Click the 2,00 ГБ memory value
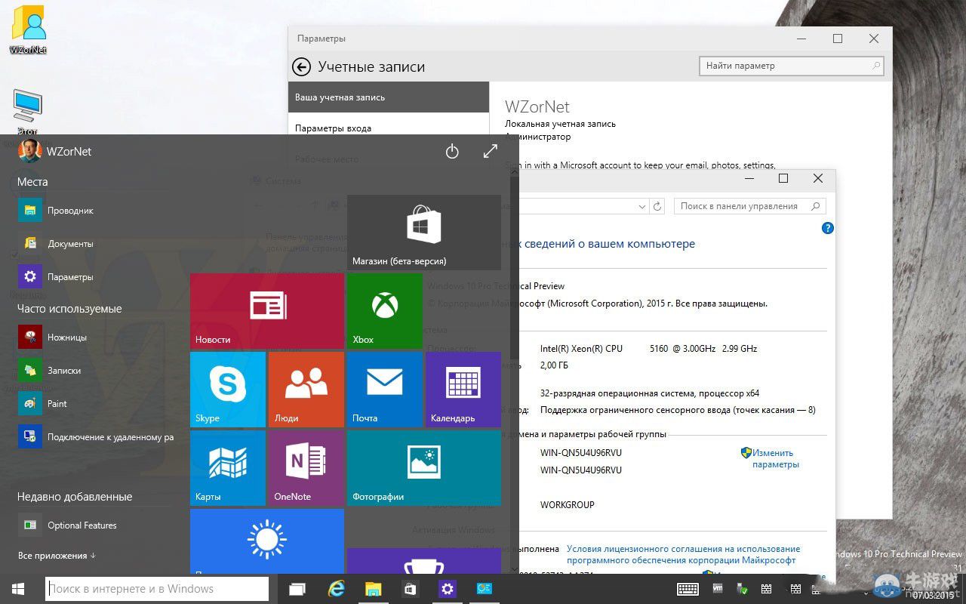Image resolution: width=966 pixels, height=604 pixels. 554,365
